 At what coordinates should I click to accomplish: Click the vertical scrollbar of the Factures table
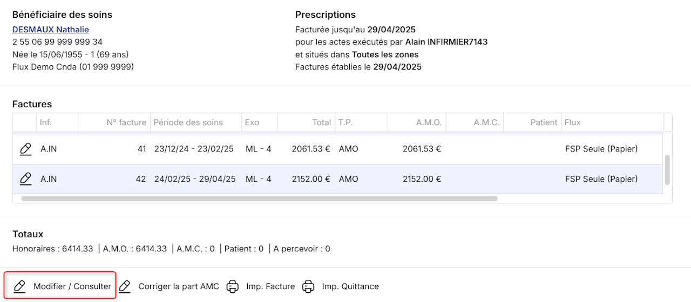(667, 170)
